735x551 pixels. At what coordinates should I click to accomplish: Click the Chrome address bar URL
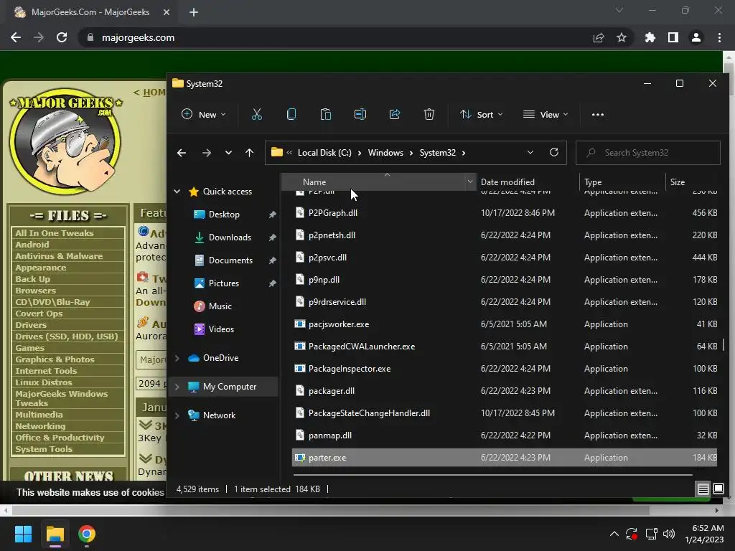[x=138, y=37]
